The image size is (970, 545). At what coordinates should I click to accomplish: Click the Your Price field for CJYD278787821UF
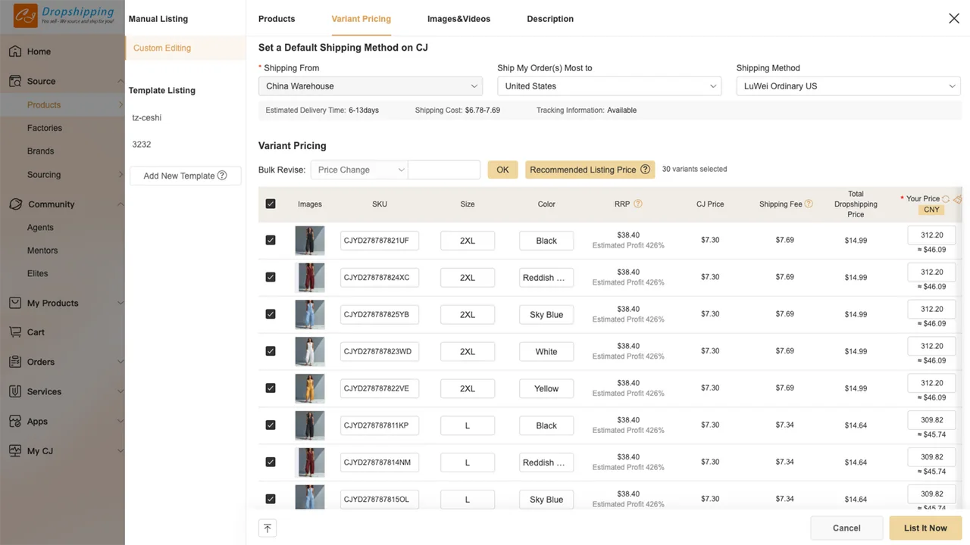(931, 235)
